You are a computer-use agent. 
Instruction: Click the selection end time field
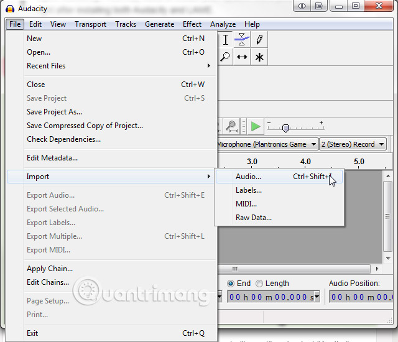click(x=271, y=297)
